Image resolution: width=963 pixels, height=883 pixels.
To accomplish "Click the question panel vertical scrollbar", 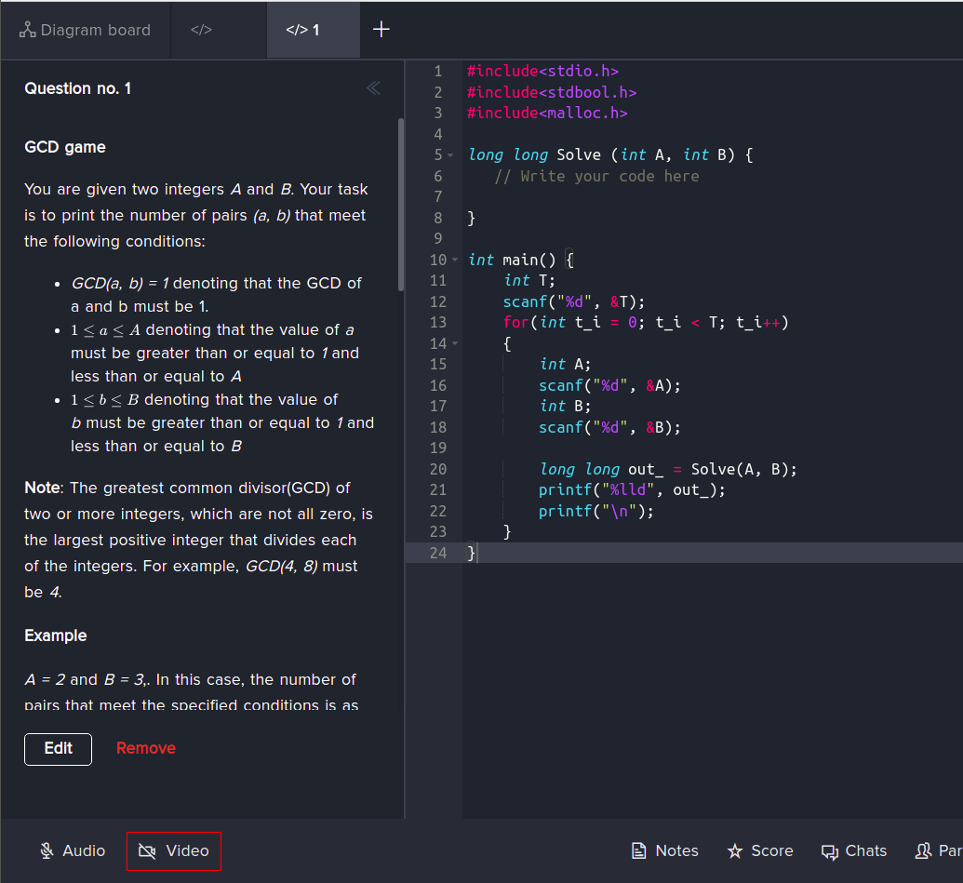I will click(401, 205).
